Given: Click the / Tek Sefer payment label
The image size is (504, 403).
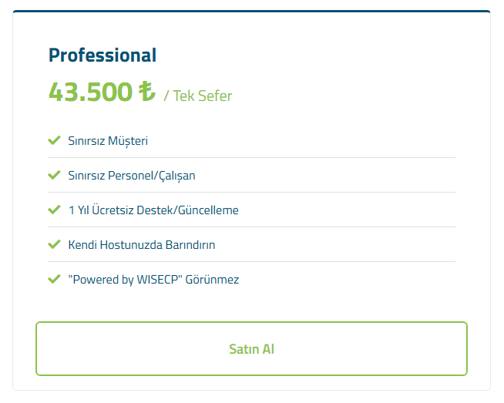Looking at the screenshot, I should (x=198, y=96).
